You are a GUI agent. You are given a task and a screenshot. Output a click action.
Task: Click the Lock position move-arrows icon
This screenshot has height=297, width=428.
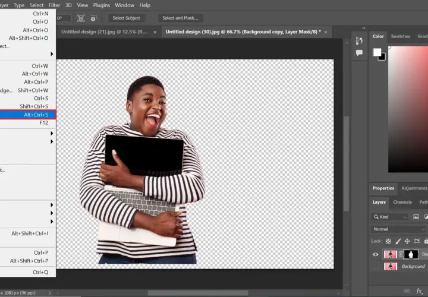(407, 241)
